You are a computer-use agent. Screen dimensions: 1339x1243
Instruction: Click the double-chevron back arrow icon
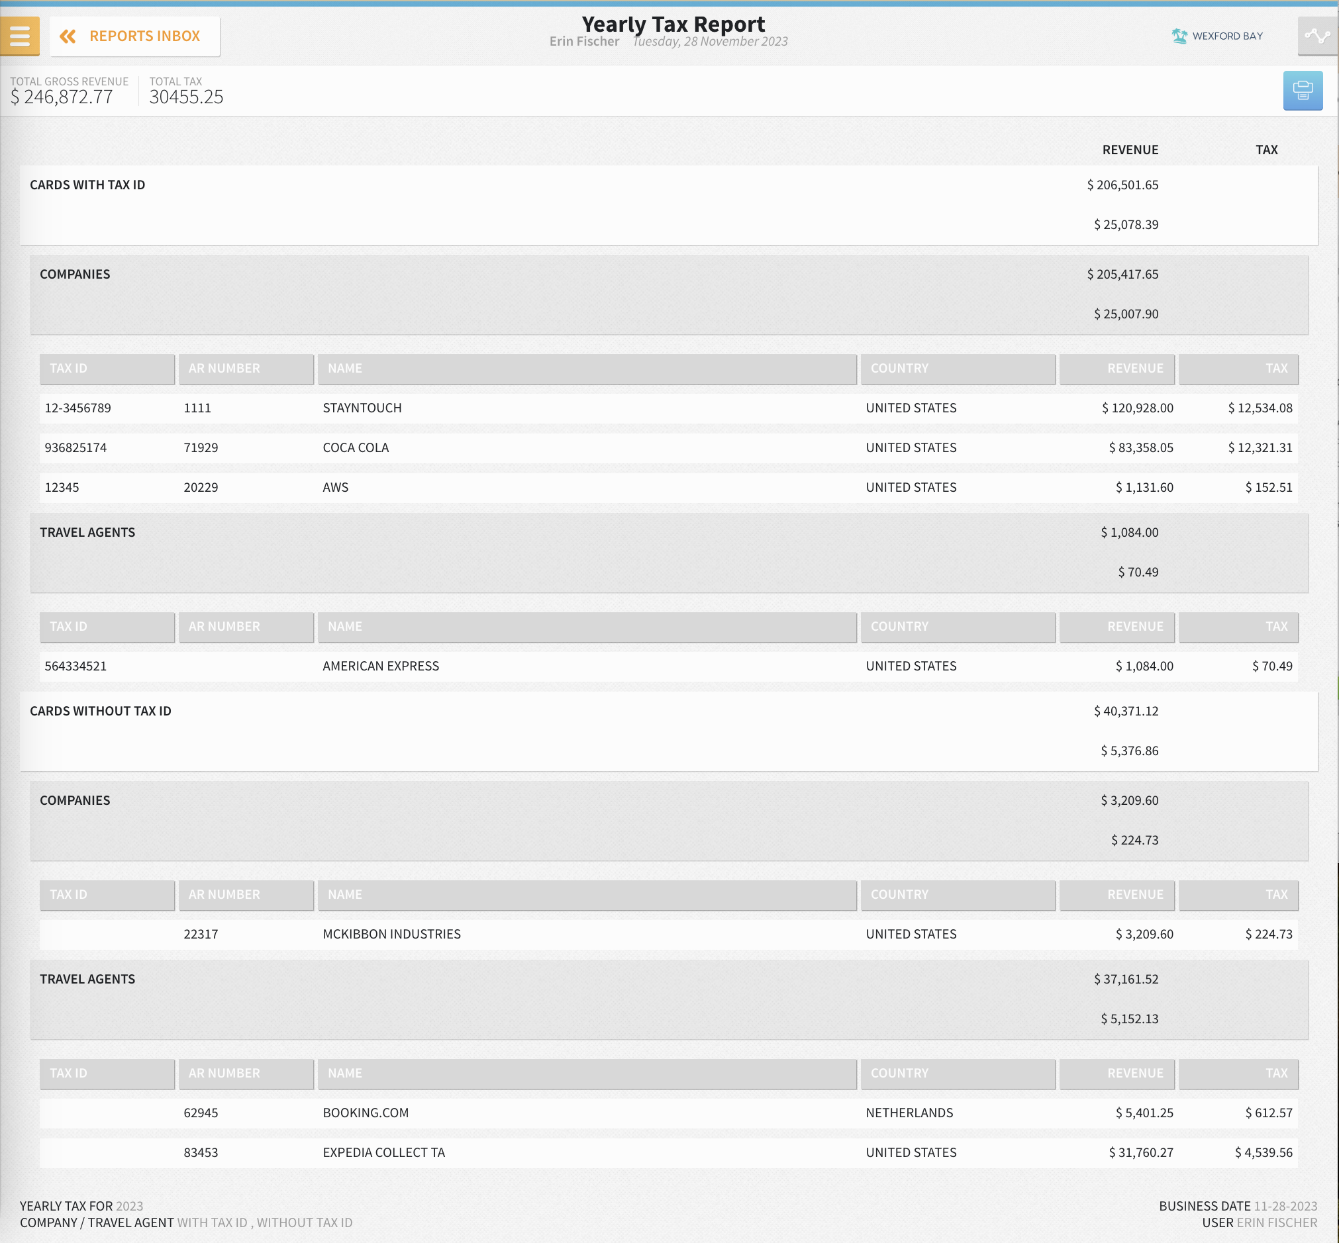tap(68, 36)
